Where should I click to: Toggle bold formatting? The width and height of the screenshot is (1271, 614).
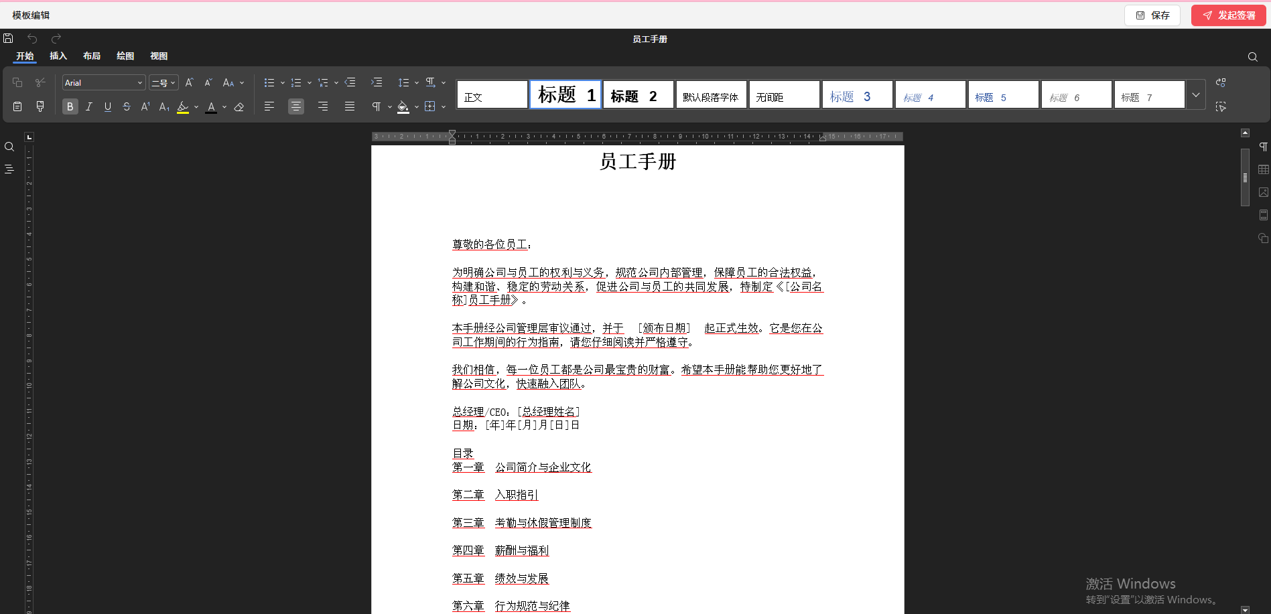(70, 106)
